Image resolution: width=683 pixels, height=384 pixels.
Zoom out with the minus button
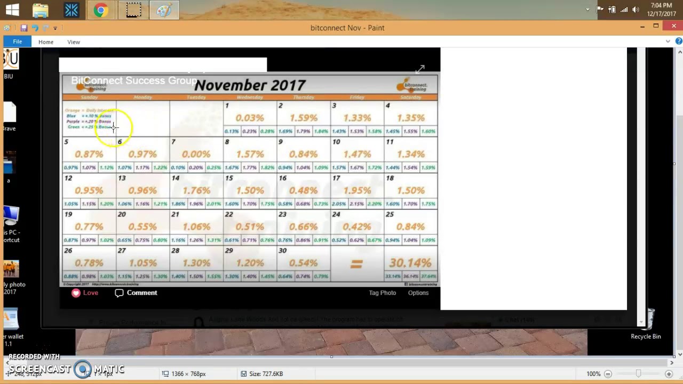(608, 374)
